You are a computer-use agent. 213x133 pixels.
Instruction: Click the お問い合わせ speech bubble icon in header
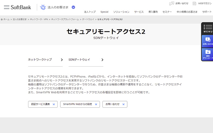(172, 3)
